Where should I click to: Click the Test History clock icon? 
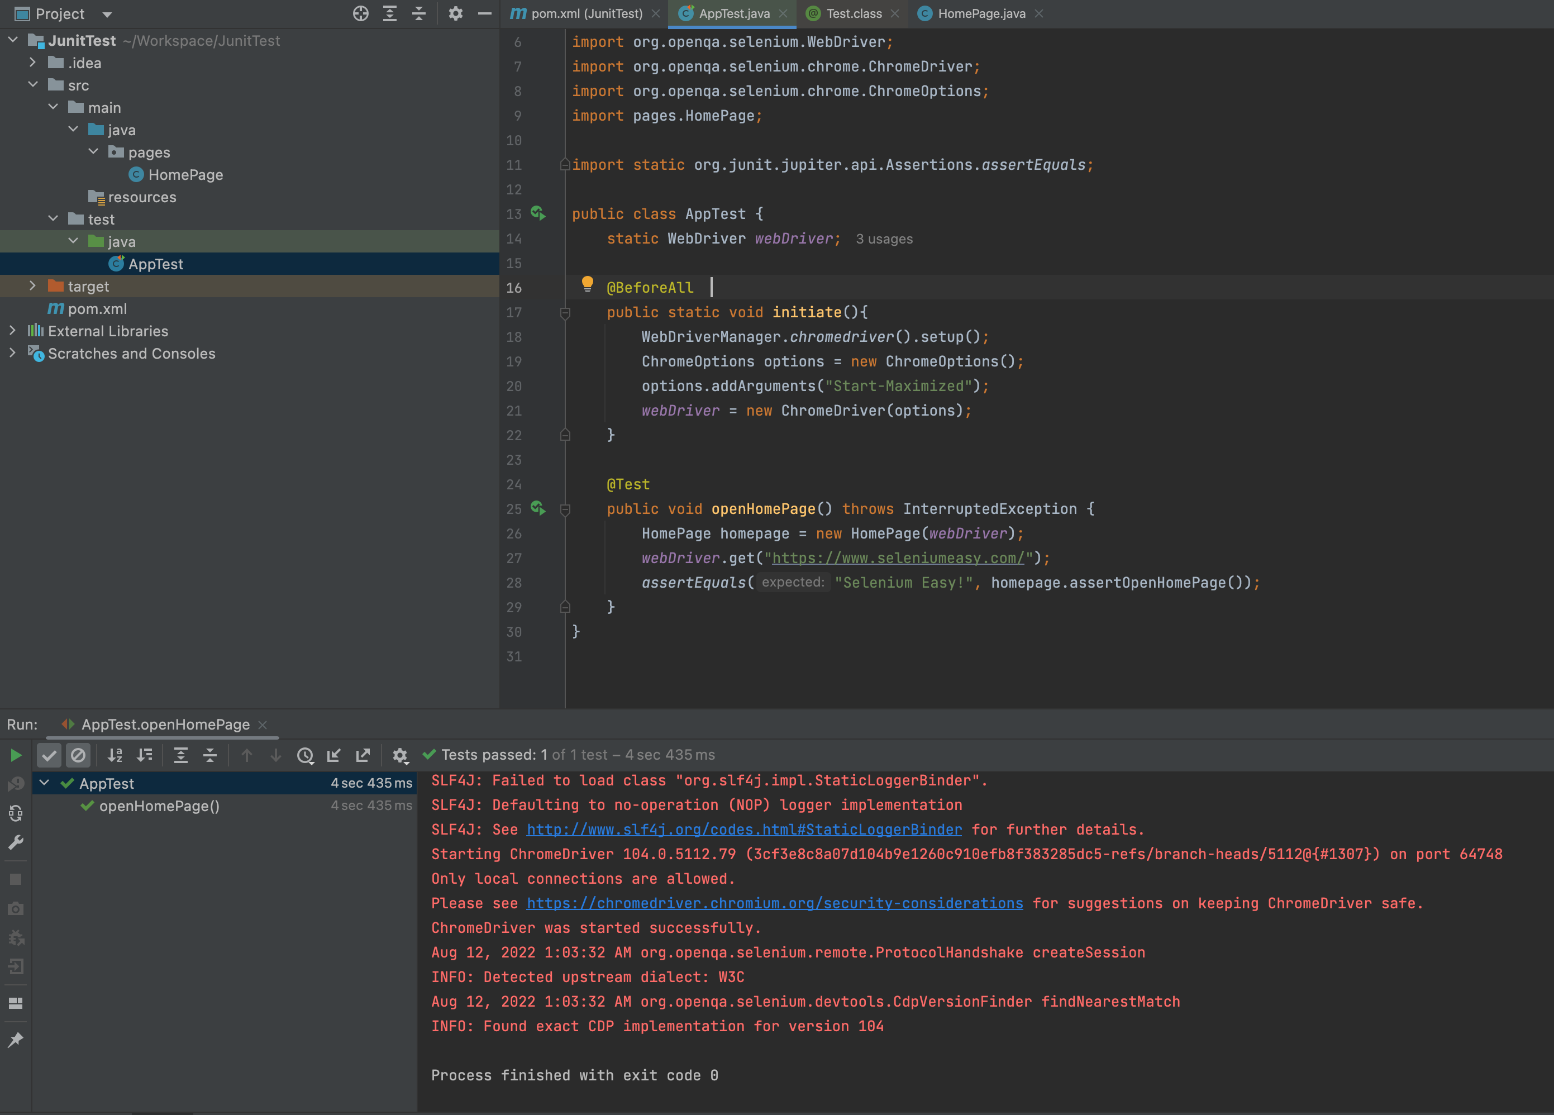point(305,755)
